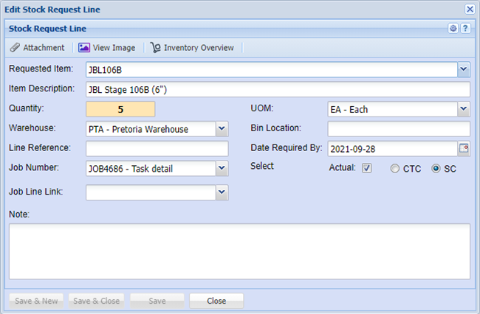
Task: Click into the Note text area
Action: click(x=239, y=251)
